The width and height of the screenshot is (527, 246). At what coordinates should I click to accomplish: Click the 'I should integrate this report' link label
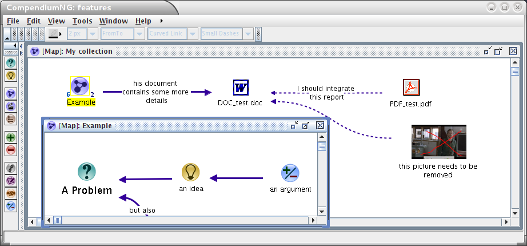[x=326, y=93]
